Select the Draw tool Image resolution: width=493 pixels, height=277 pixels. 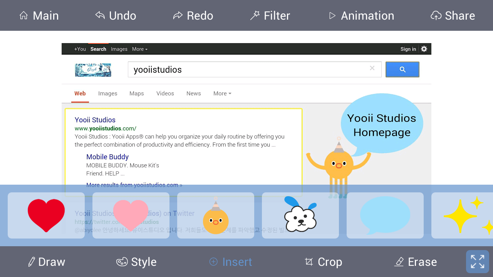pos(47,262)
